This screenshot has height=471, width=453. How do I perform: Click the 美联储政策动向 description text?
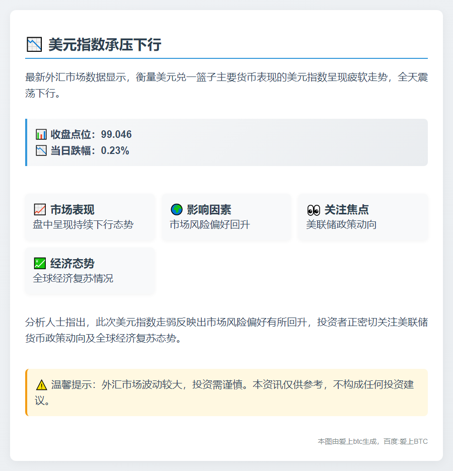[341, 224]
